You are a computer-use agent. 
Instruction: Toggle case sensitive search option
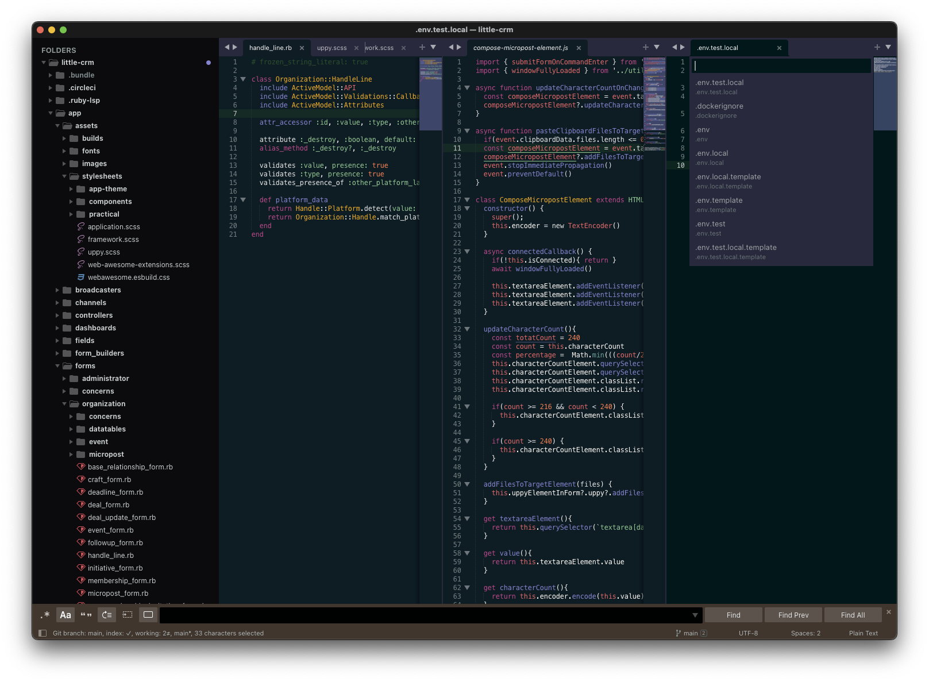(x=65, y=615)
